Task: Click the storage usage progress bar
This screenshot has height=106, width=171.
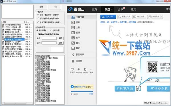Action: [82, 92]
